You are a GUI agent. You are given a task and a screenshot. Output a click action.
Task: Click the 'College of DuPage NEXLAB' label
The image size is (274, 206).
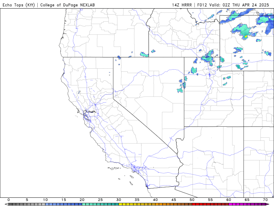[67, 5]
